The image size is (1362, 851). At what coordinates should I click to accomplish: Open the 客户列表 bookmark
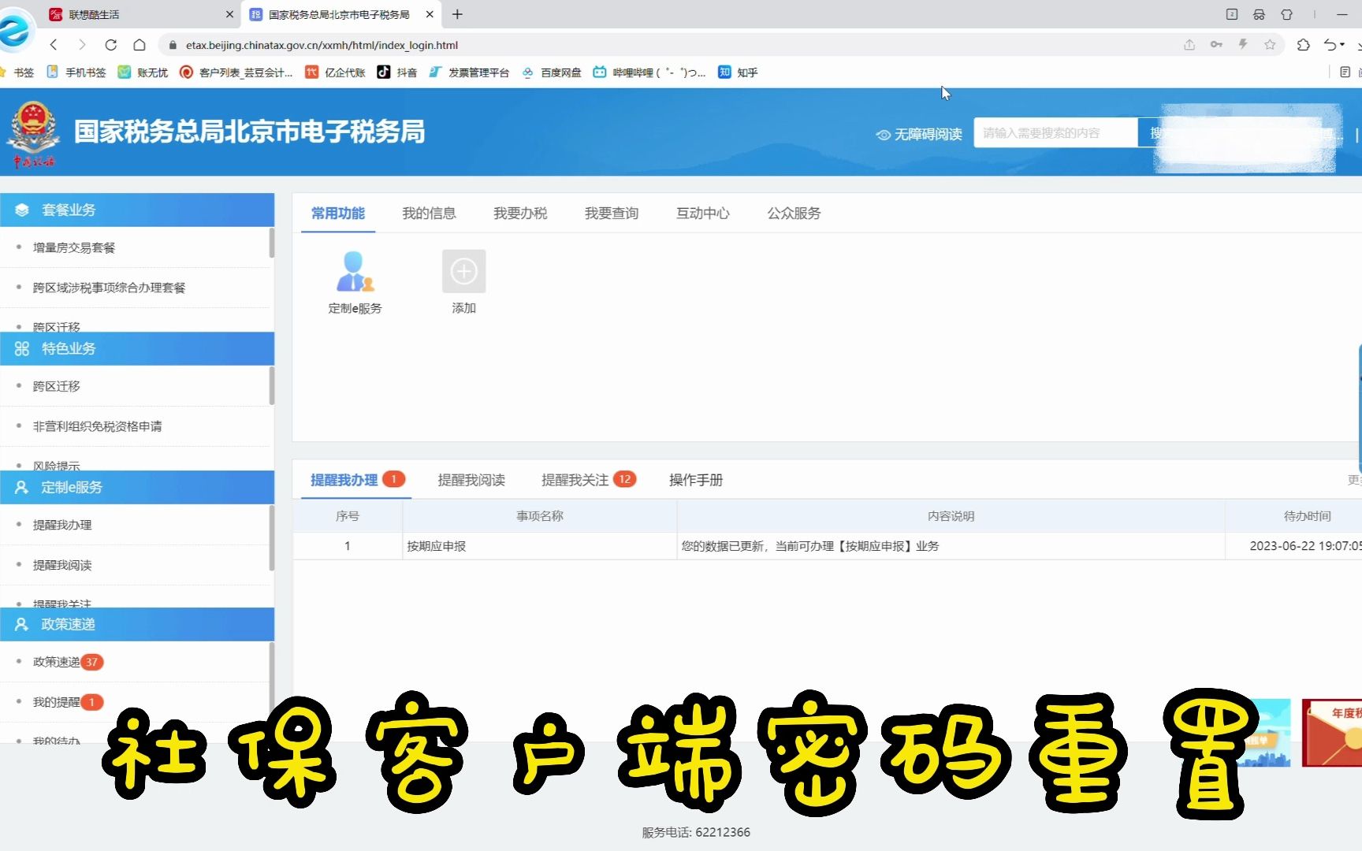(x=236, y=72)
